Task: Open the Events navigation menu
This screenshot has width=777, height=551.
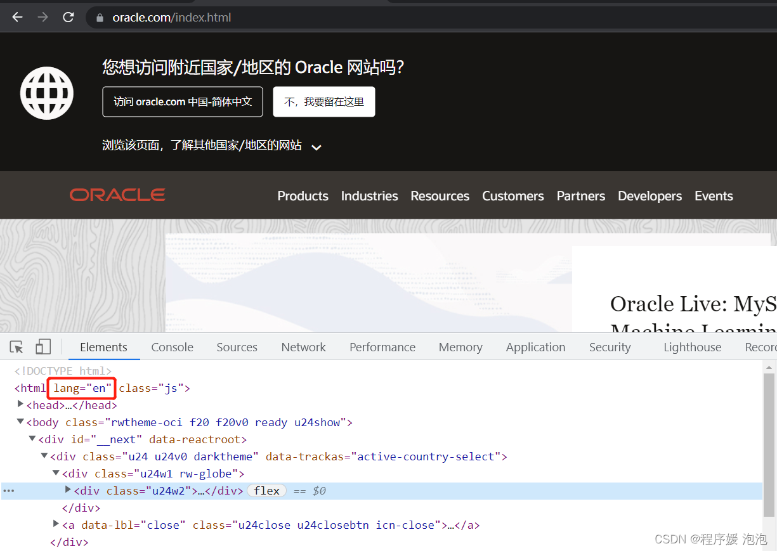Action: point(714,196)
